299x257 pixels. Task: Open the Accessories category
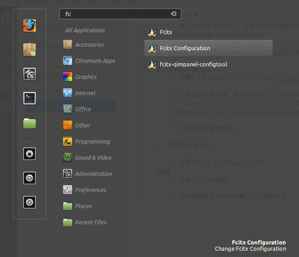(84, 45)
